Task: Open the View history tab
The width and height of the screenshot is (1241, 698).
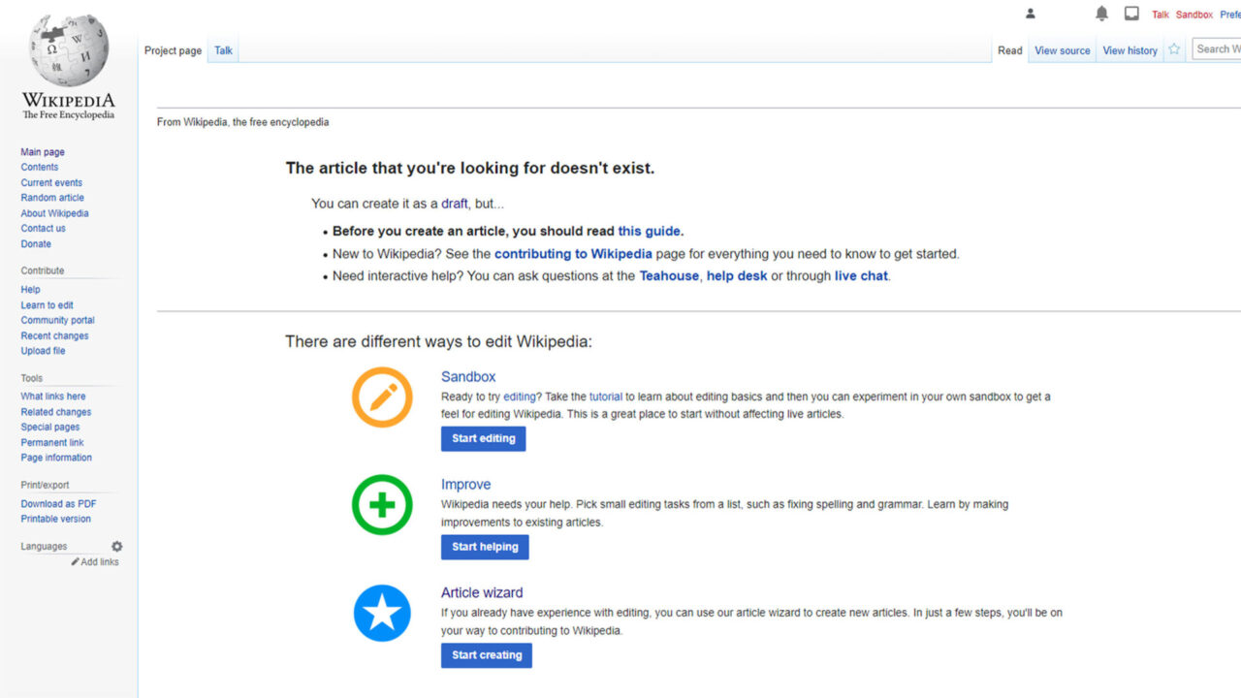Action: (x=1129, y=49)
